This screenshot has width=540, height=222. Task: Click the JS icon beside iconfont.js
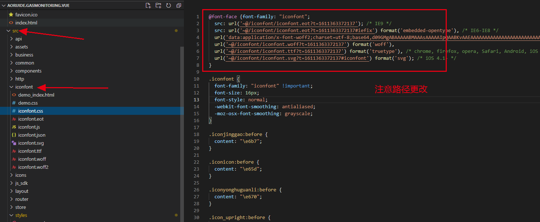[14, 127]
